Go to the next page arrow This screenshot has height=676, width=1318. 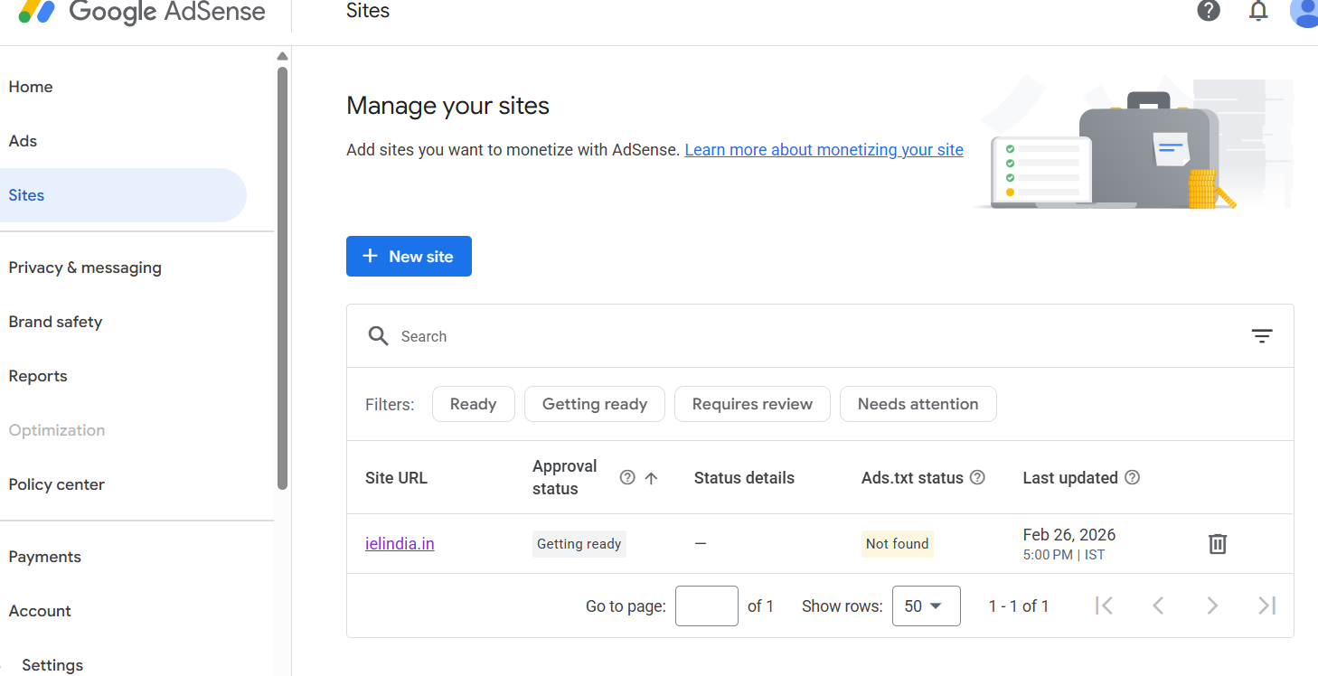click(1212, 606)
